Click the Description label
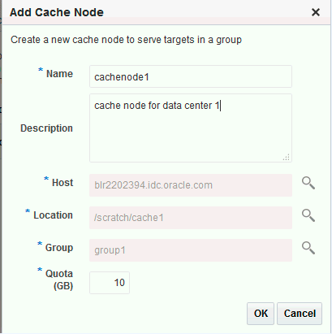The width and height of the screenshot is (332, 334). [x=46, y=128]
